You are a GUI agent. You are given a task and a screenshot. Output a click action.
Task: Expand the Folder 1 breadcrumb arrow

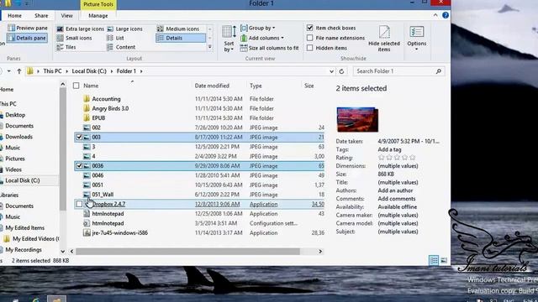[x=141, y=71]
